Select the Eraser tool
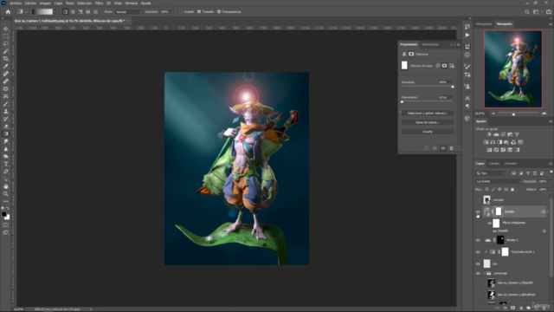 click(6, 127)
